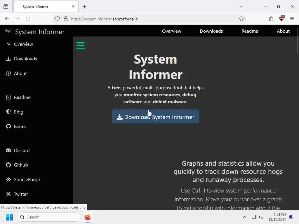Click the tracking protection shield icon
The image size is (299, 224).
click(58, 19)
